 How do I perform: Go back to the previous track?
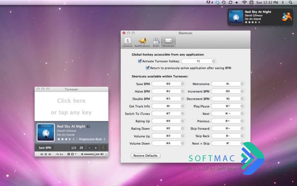[x=42, y=154]
